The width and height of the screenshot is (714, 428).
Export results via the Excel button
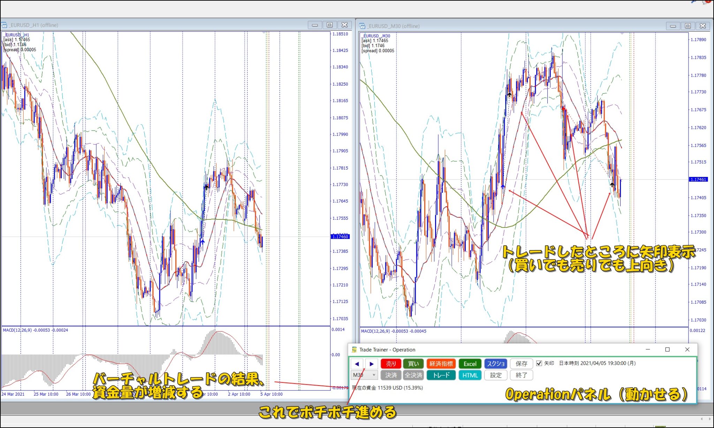(x=470, y=363)
